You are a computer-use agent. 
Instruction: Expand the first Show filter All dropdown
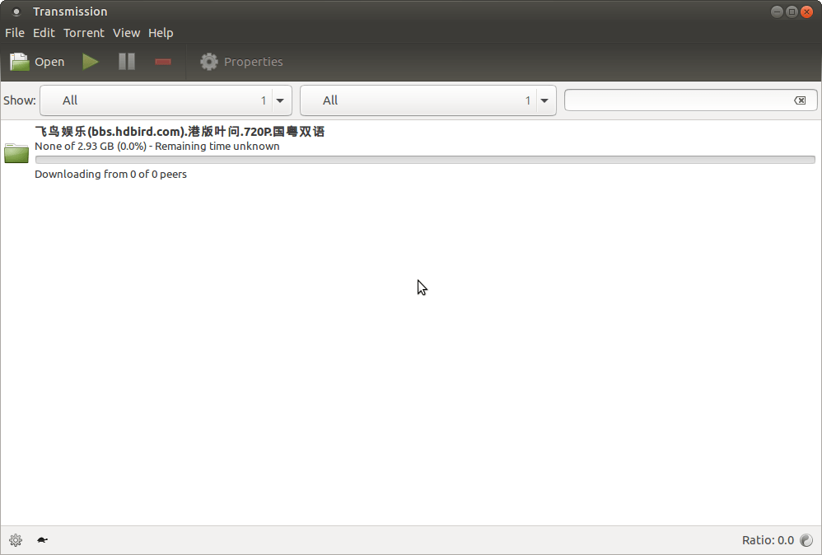(166, 100)
